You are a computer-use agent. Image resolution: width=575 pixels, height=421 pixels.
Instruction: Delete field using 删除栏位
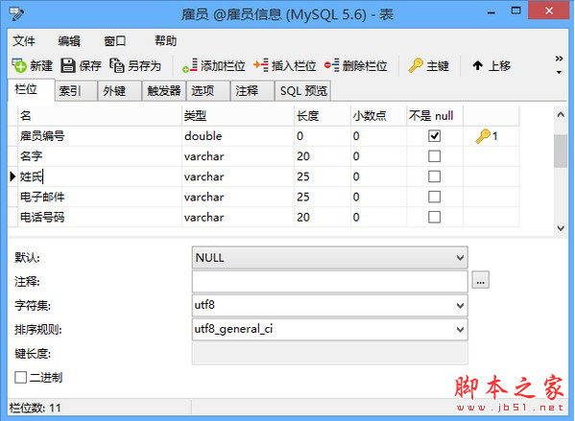[x=356, y=66]
